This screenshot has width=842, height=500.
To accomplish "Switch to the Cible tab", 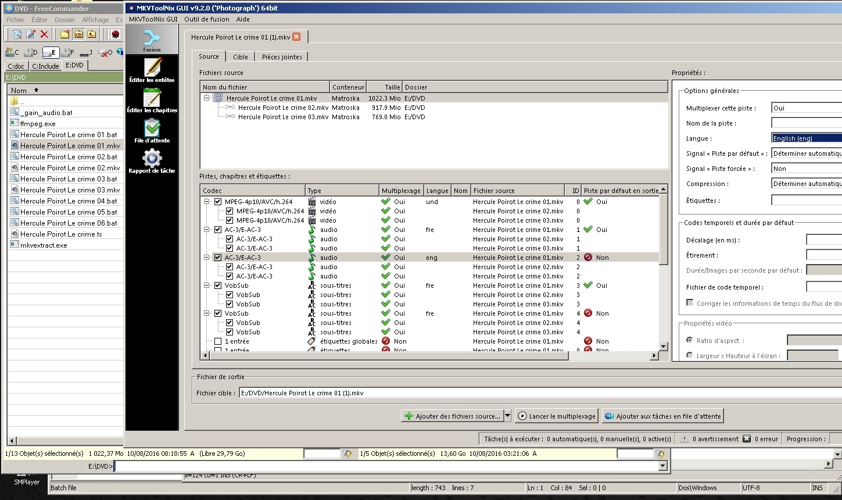I will pos(241,57).
